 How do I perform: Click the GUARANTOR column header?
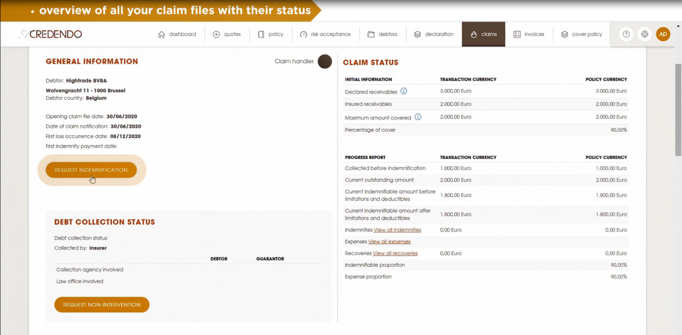tap(270, 259)
